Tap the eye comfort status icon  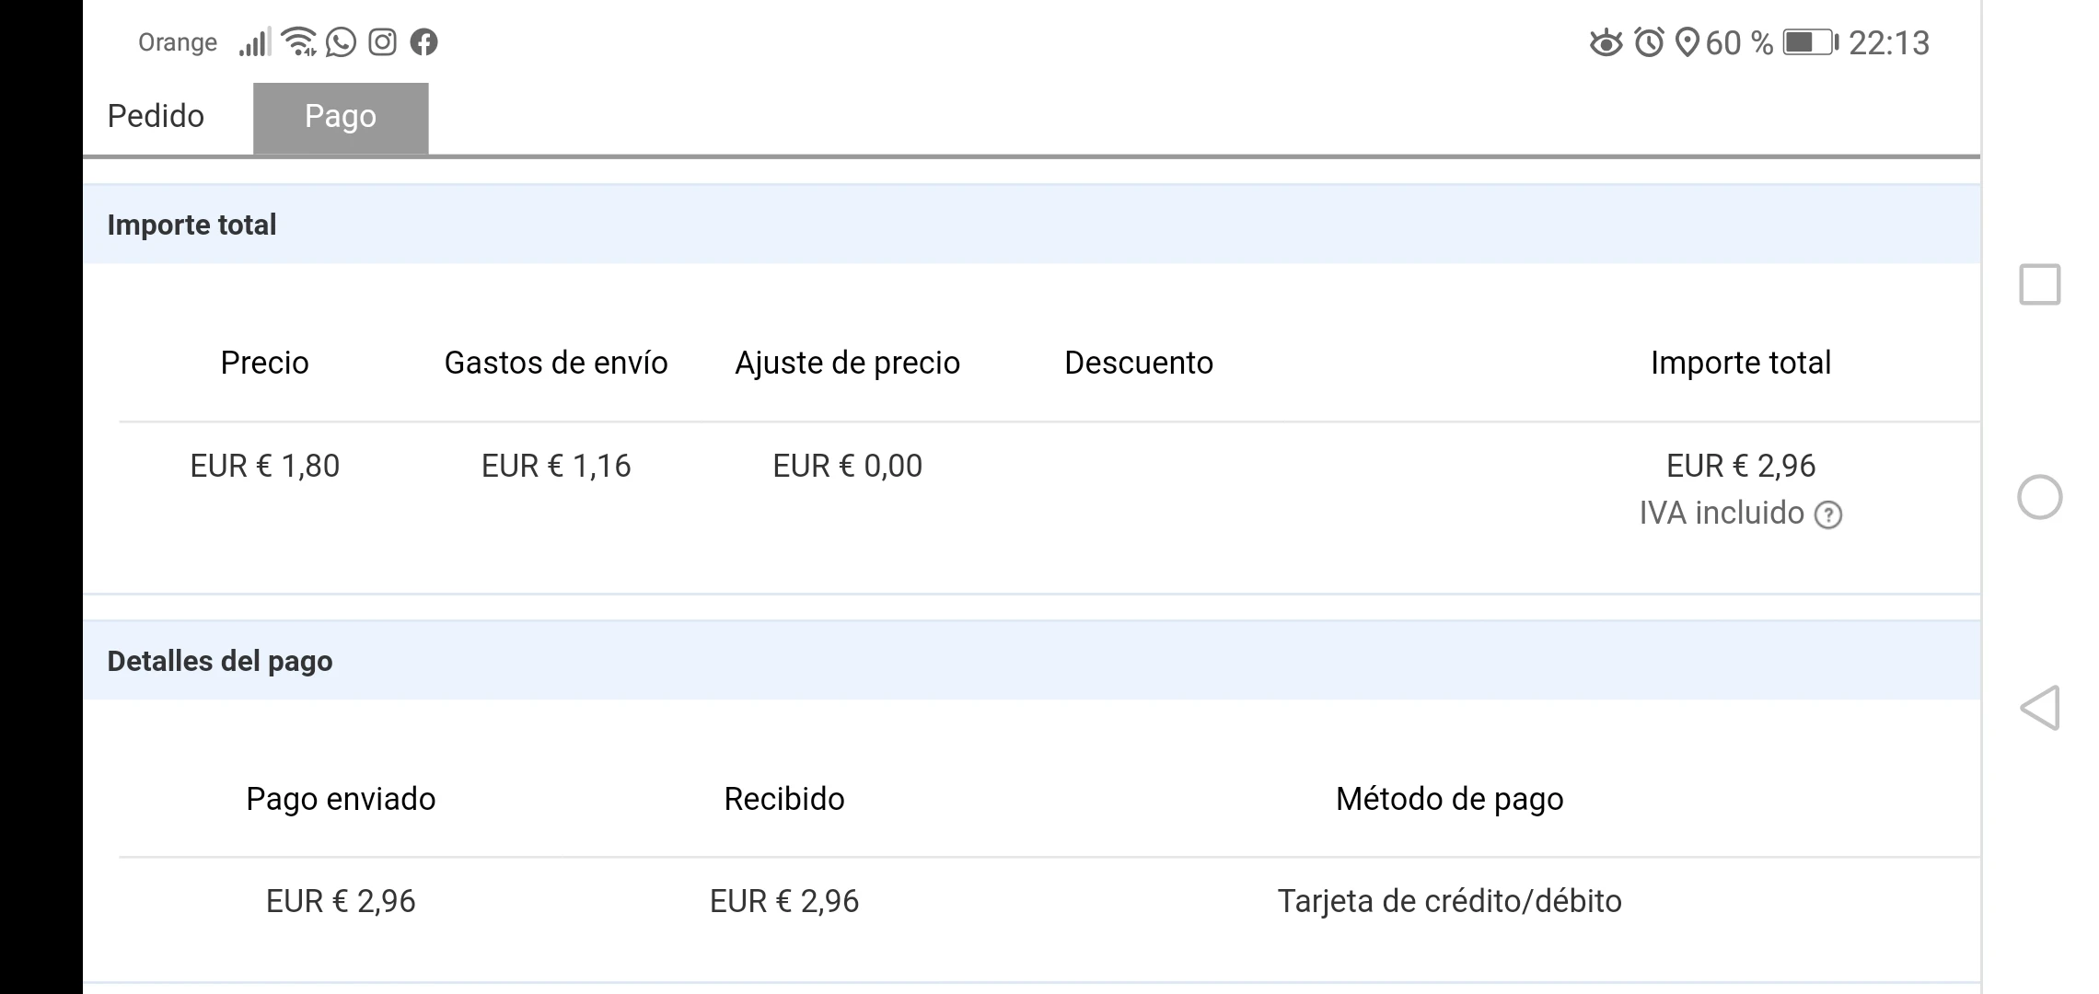(x=1606, y=43)
